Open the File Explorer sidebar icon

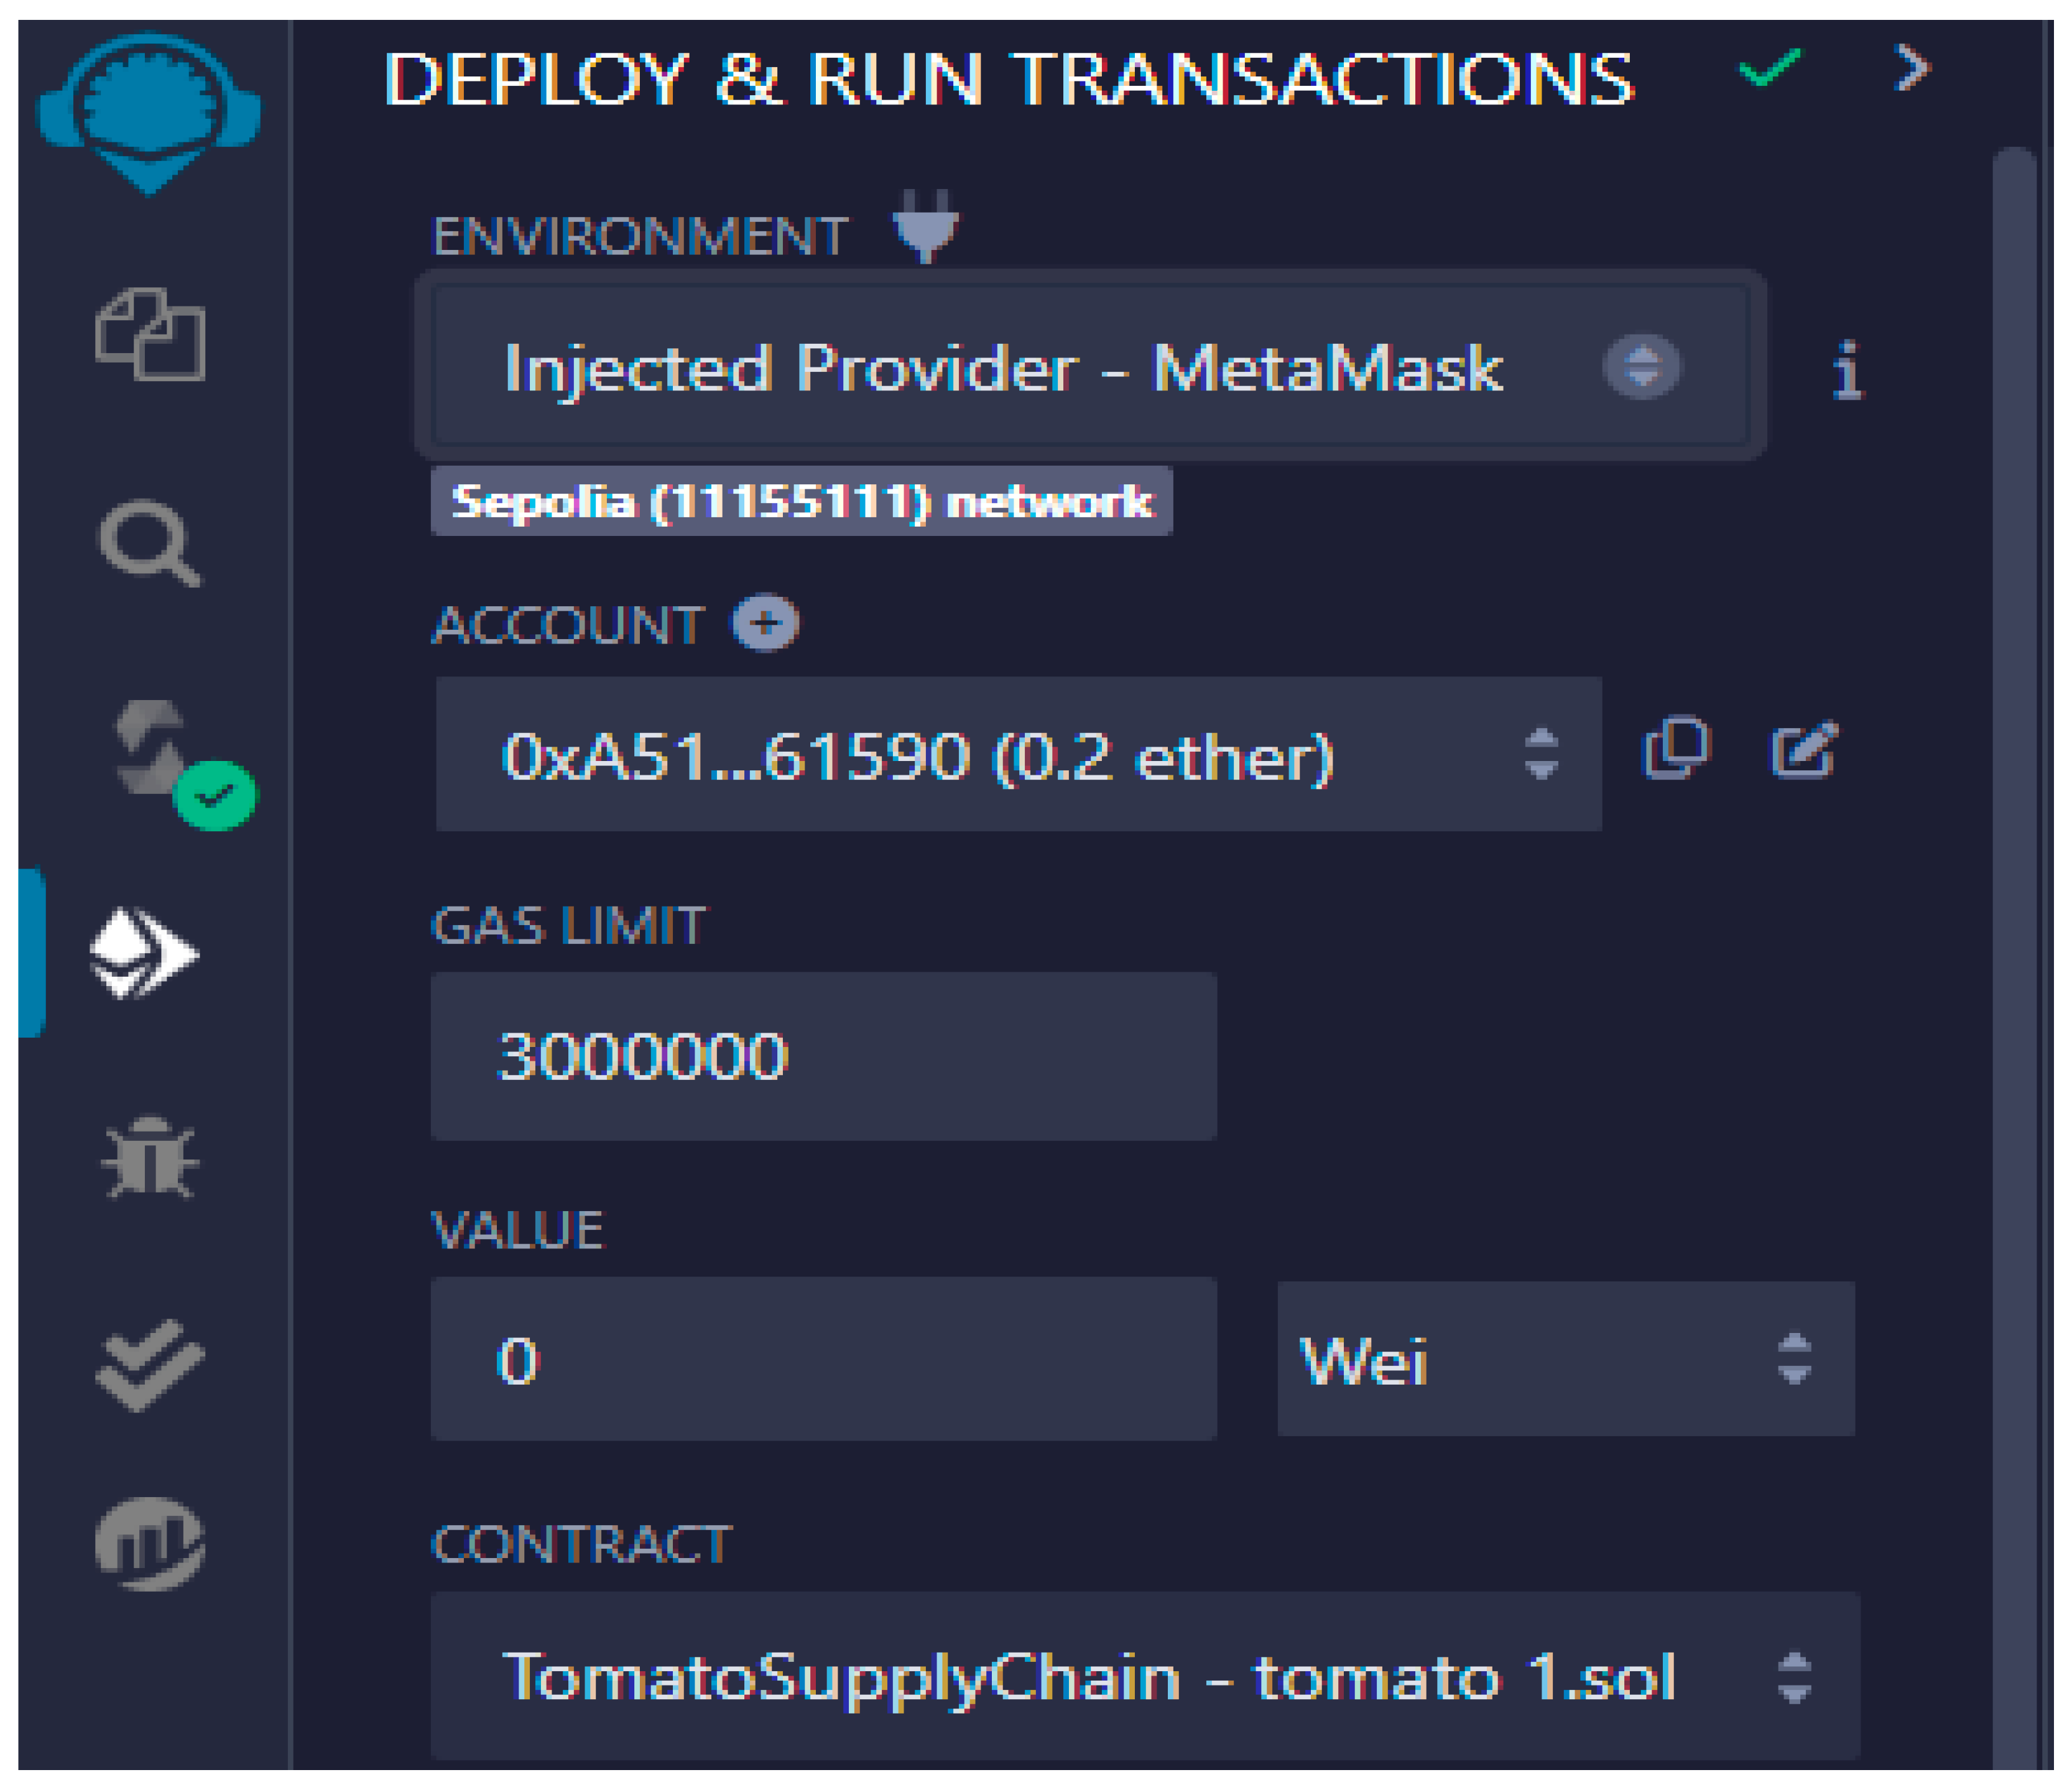[x=150, y=335]
